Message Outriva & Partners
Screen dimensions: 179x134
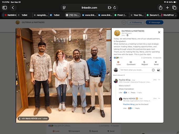click(155, 22)
